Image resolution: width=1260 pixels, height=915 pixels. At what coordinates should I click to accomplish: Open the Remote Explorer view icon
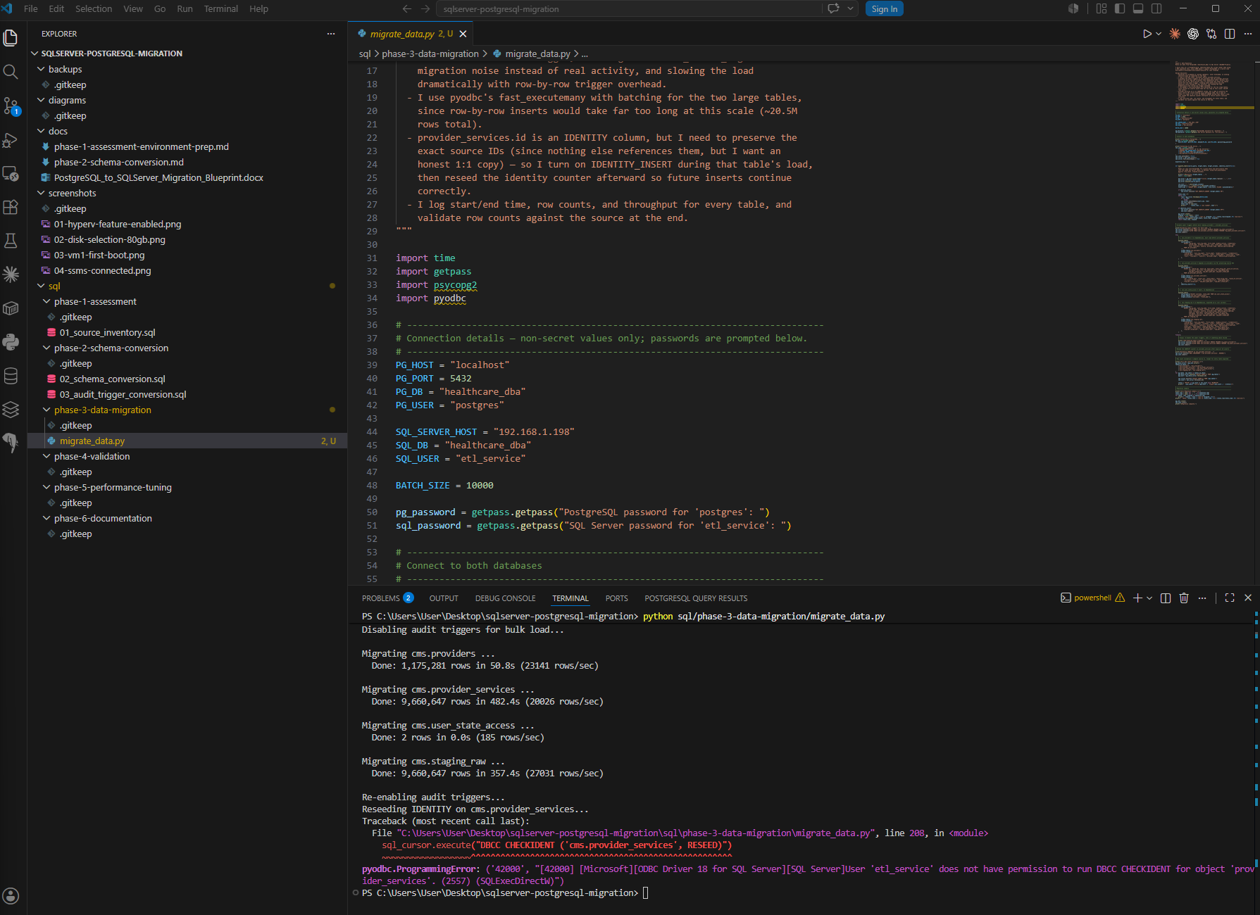tap(11, 173)
